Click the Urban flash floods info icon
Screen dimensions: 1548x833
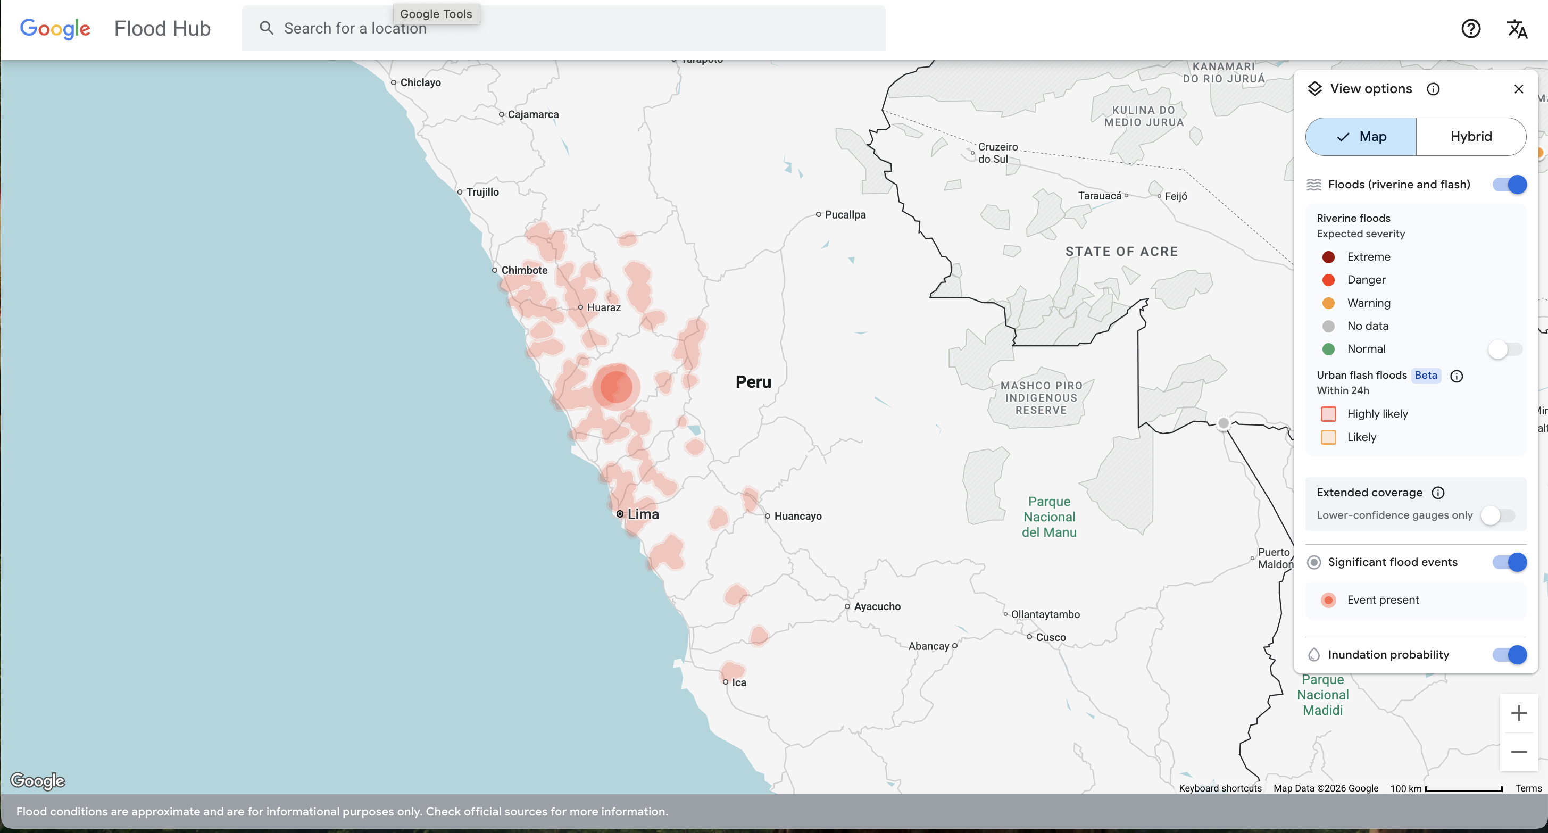(1456, 376)
